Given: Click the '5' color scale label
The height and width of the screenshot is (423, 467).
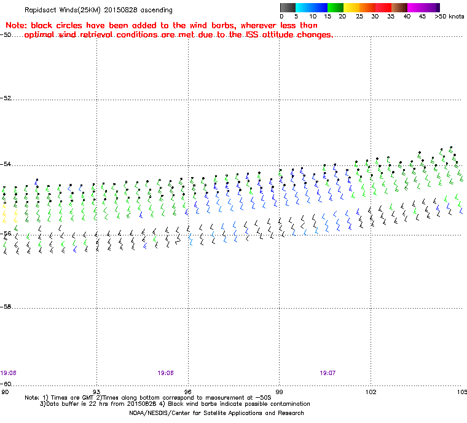Looking at the screenshot, I should (296, 17).
